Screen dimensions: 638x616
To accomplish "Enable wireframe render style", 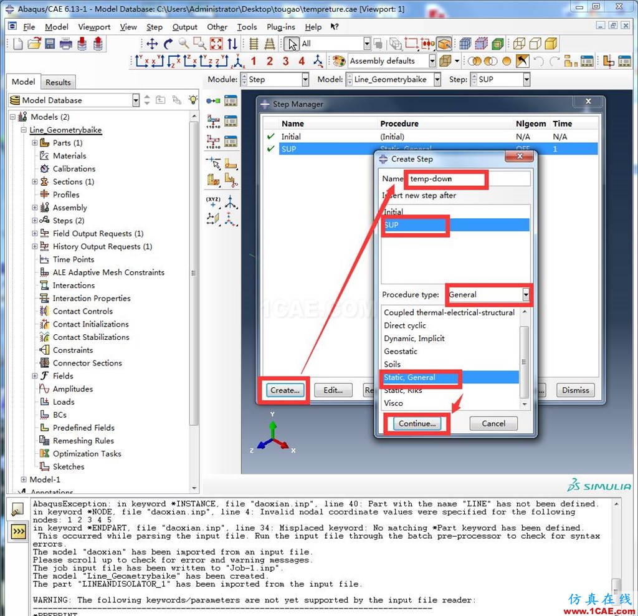I will [x=519, y=44].
